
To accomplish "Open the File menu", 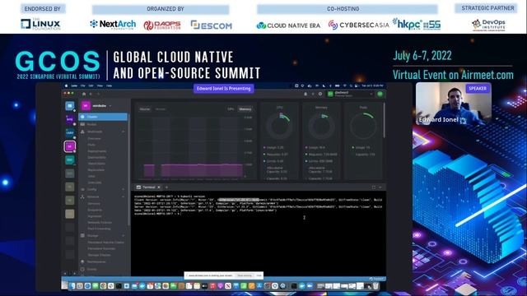I will point(82,86).
